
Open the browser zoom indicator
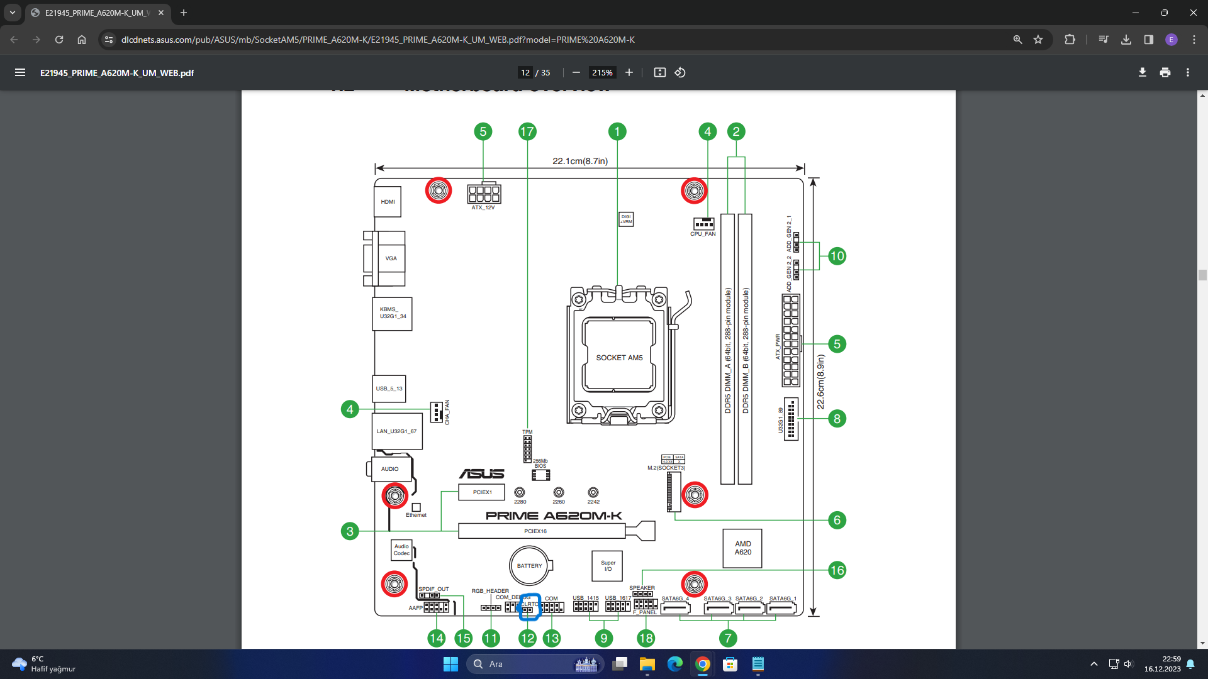click(x=1017, y=40)
